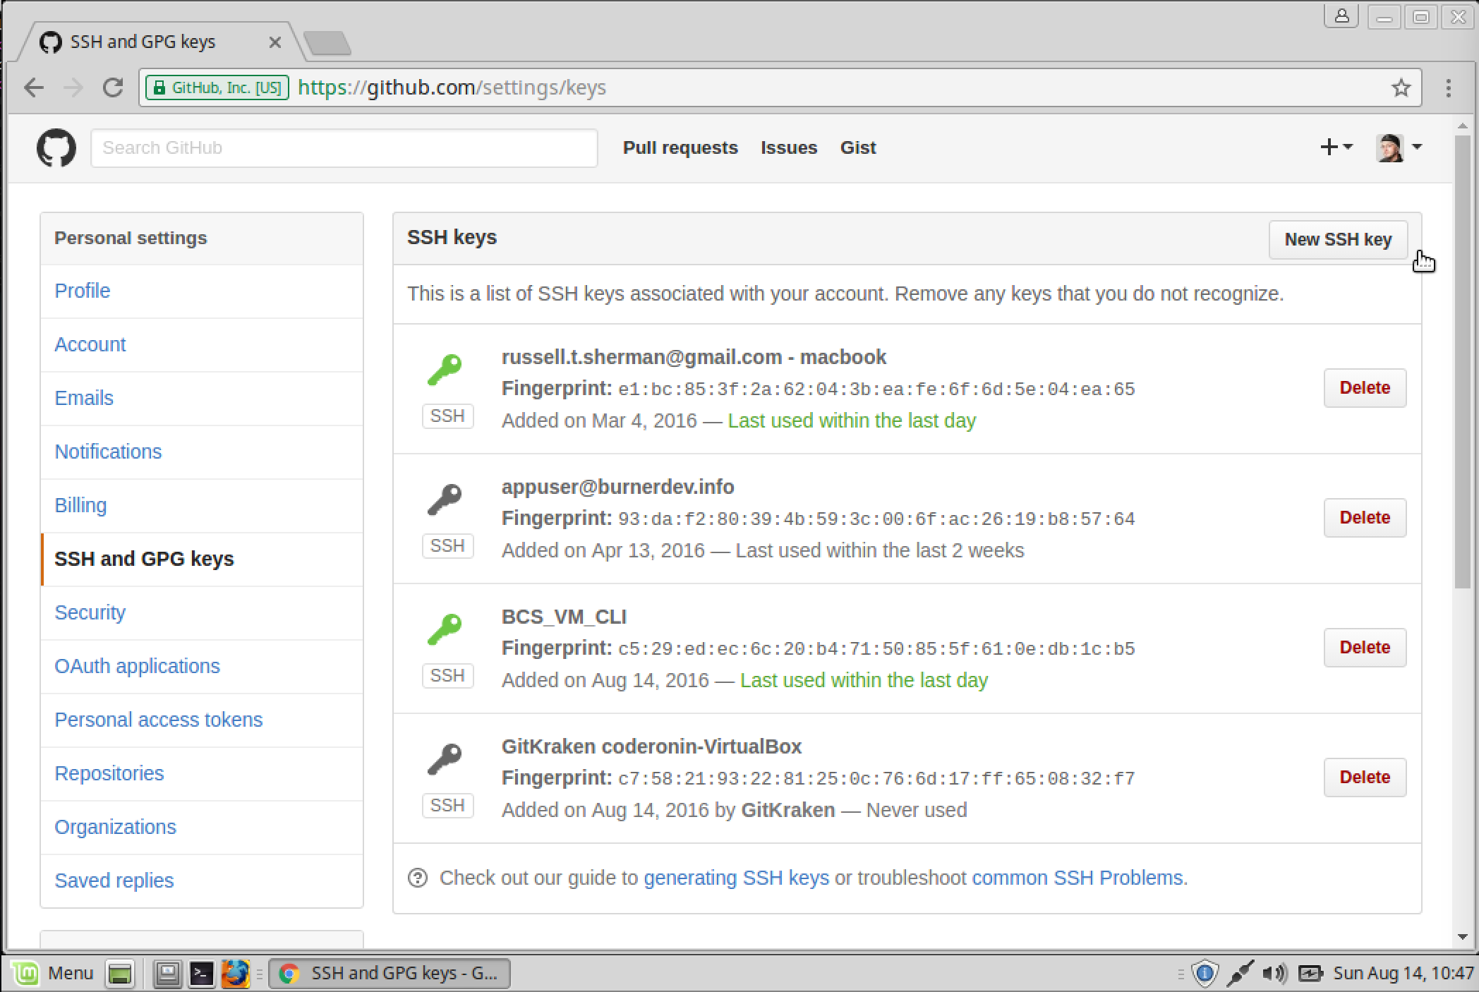Click the shield update manager tray icon
Screen dimensions: 1479x992
1205,974
